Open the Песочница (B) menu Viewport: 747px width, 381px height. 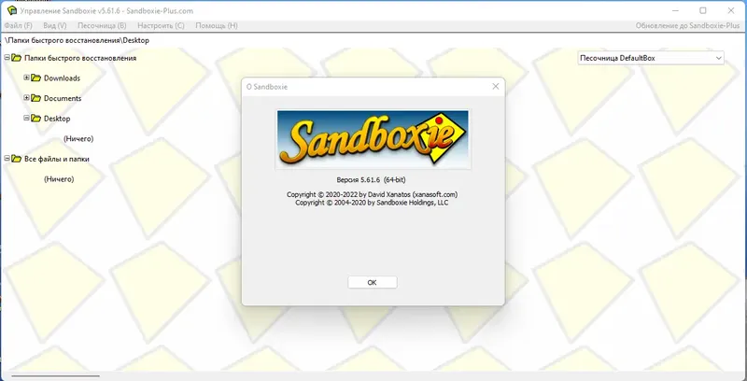(102, 26)
